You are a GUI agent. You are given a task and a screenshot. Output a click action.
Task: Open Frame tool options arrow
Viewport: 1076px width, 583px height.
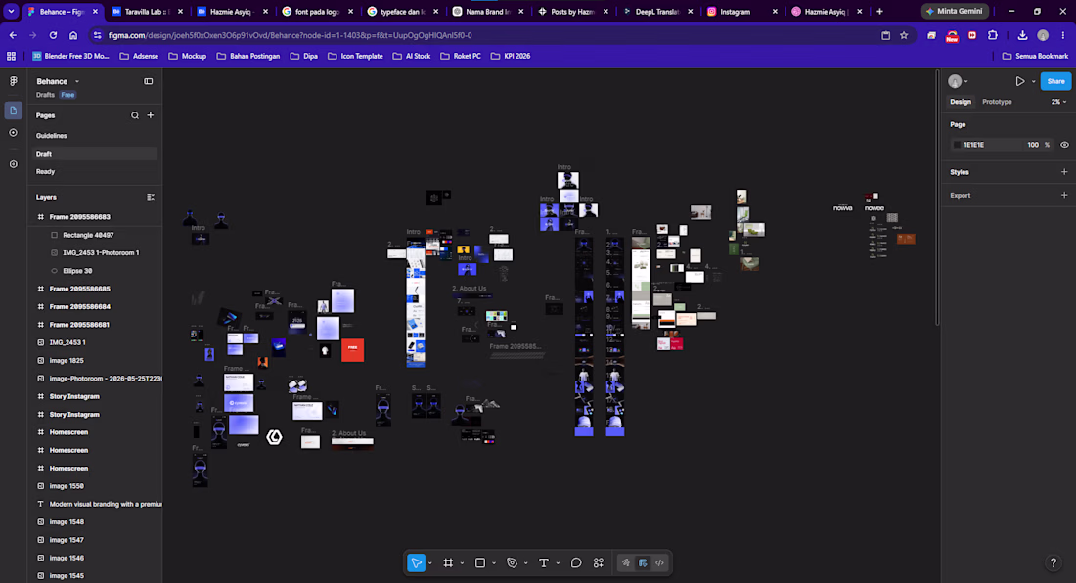pos(462,563)
